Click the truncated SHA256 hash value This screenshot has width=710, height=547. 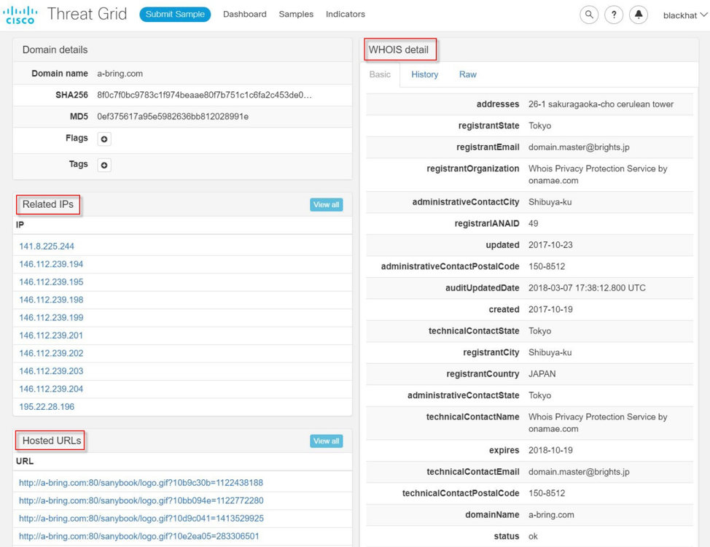[x=204, y=96]
